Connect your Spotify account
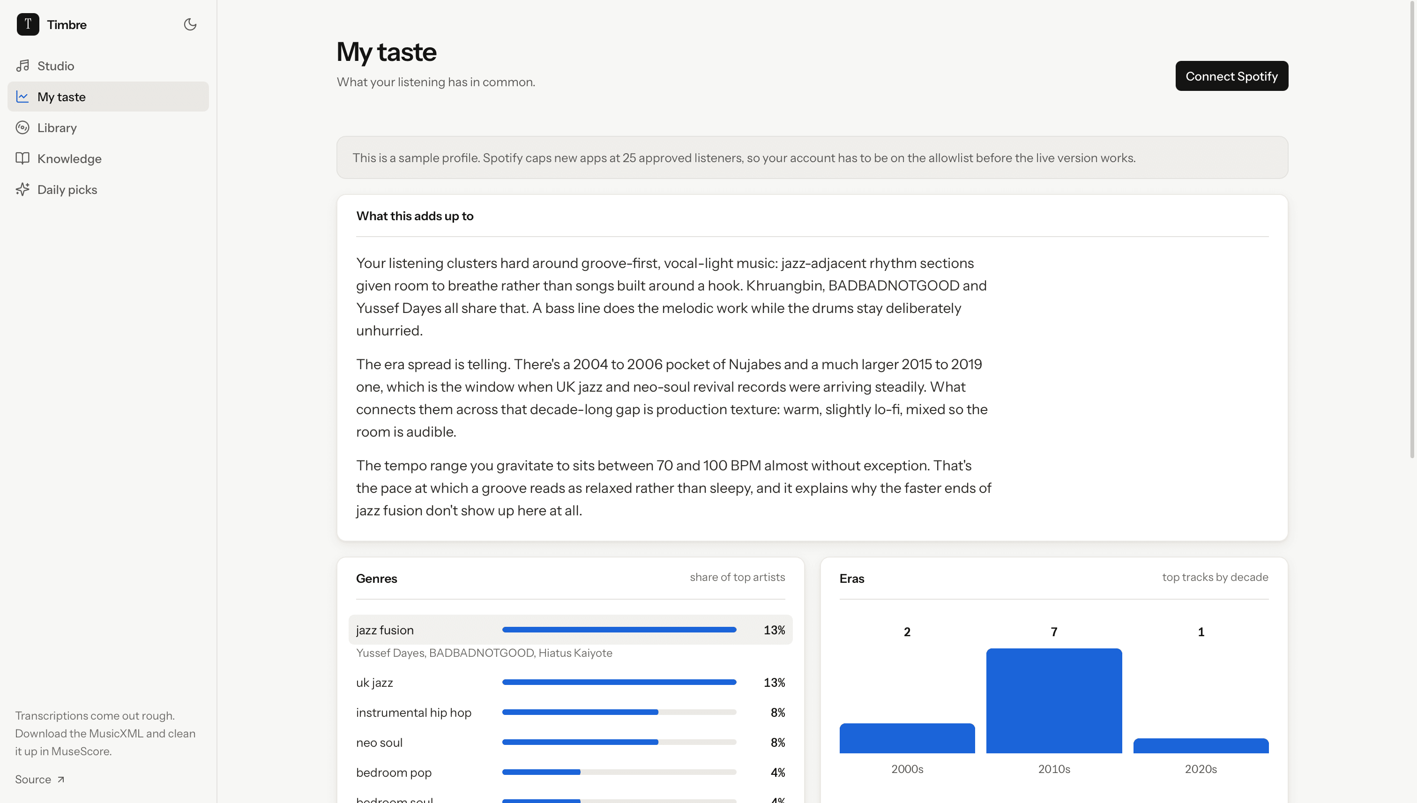Screen dimensions: 1417x803 coord(1231,76)
